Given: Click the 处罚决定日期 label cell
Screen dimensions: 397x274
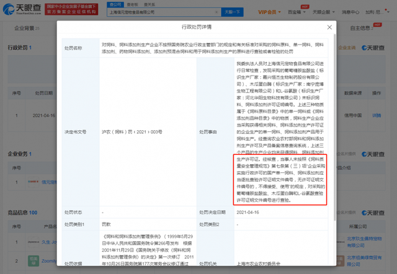Looking at the screenshot, I should click(215, 212).
